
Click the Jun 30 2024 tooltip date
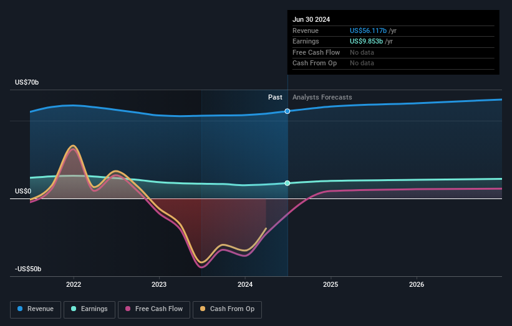point(311,19)
